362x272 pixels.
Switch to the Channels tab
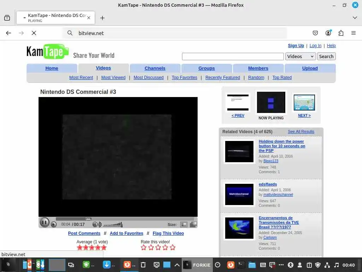(x=155, y=68)
